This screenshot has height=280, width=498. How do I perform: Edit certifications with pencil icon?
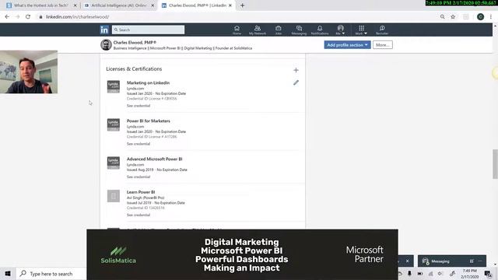click(x=296, y=82)
